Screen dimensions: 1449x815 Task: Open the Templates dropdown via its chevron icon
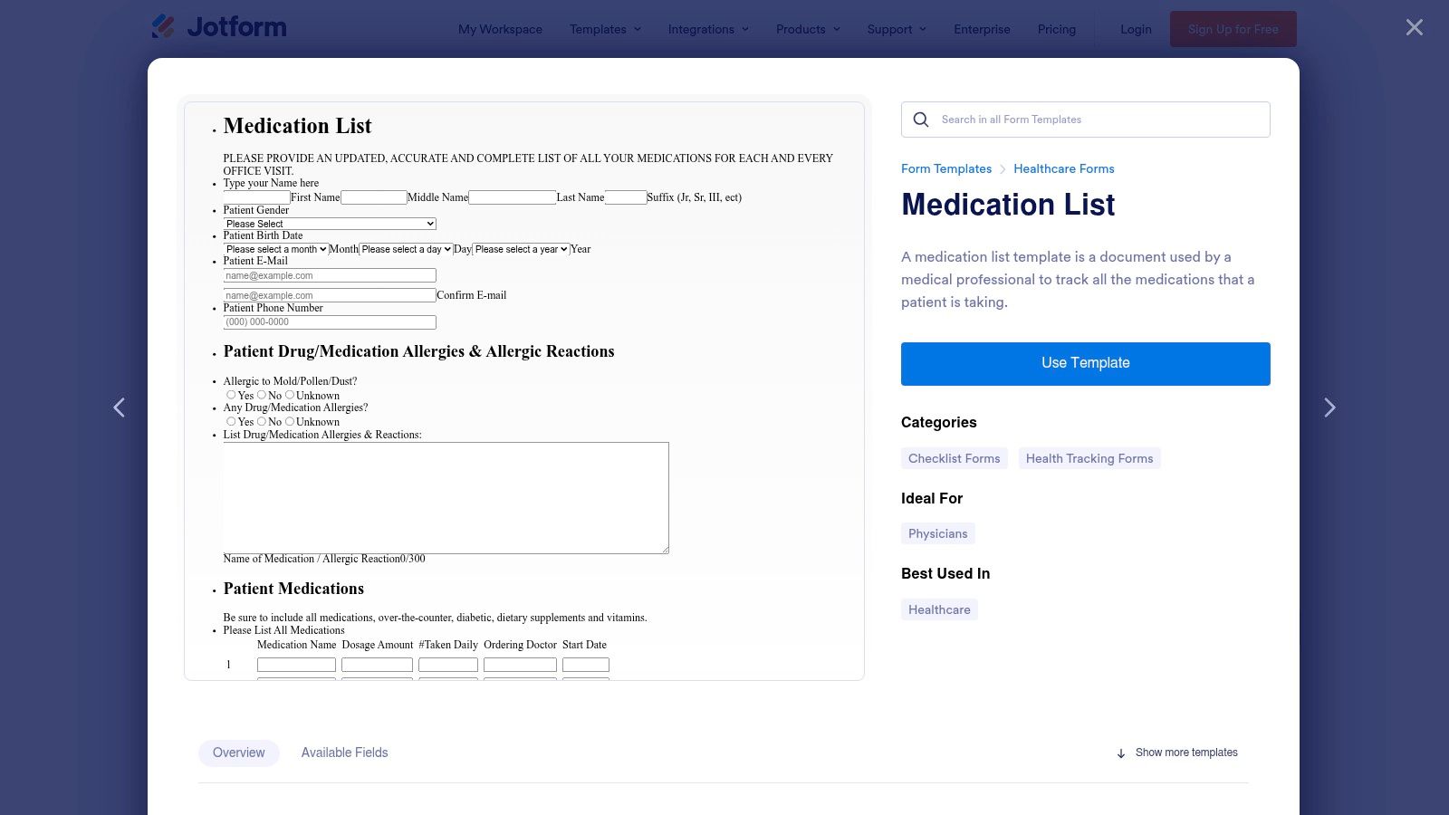[x=637, y=29]
